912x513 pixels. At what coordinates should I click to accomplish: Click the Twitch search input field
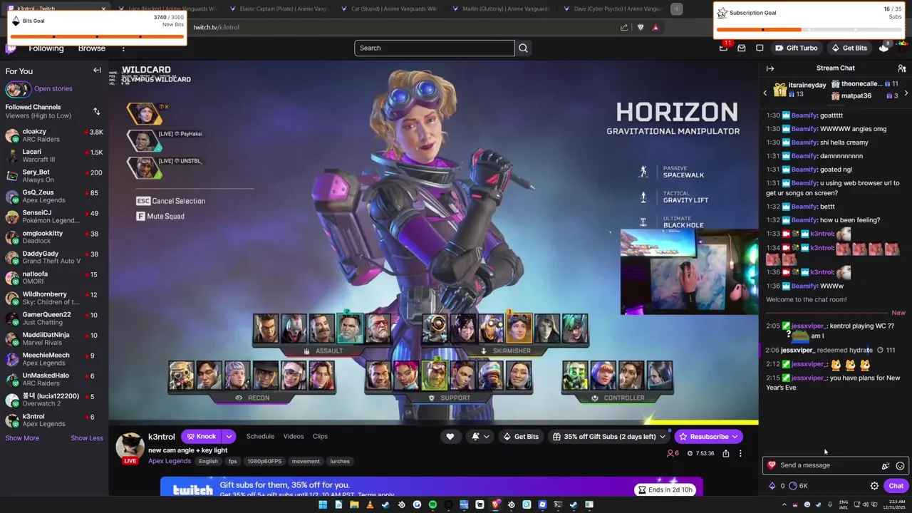coord(434,48)
